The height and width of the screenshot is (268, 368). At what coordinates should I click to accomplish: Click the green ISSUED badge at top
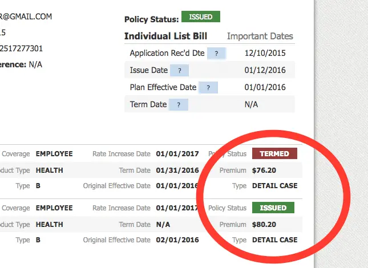200,18
